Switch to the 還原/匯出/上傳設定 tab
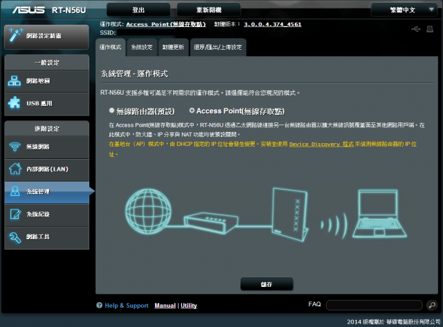The width and height of the screenshot is (443, 327). 218,47
